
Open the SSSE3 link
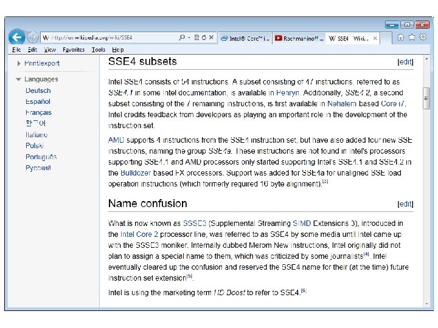pyautogui.click(x=195, y=224)
